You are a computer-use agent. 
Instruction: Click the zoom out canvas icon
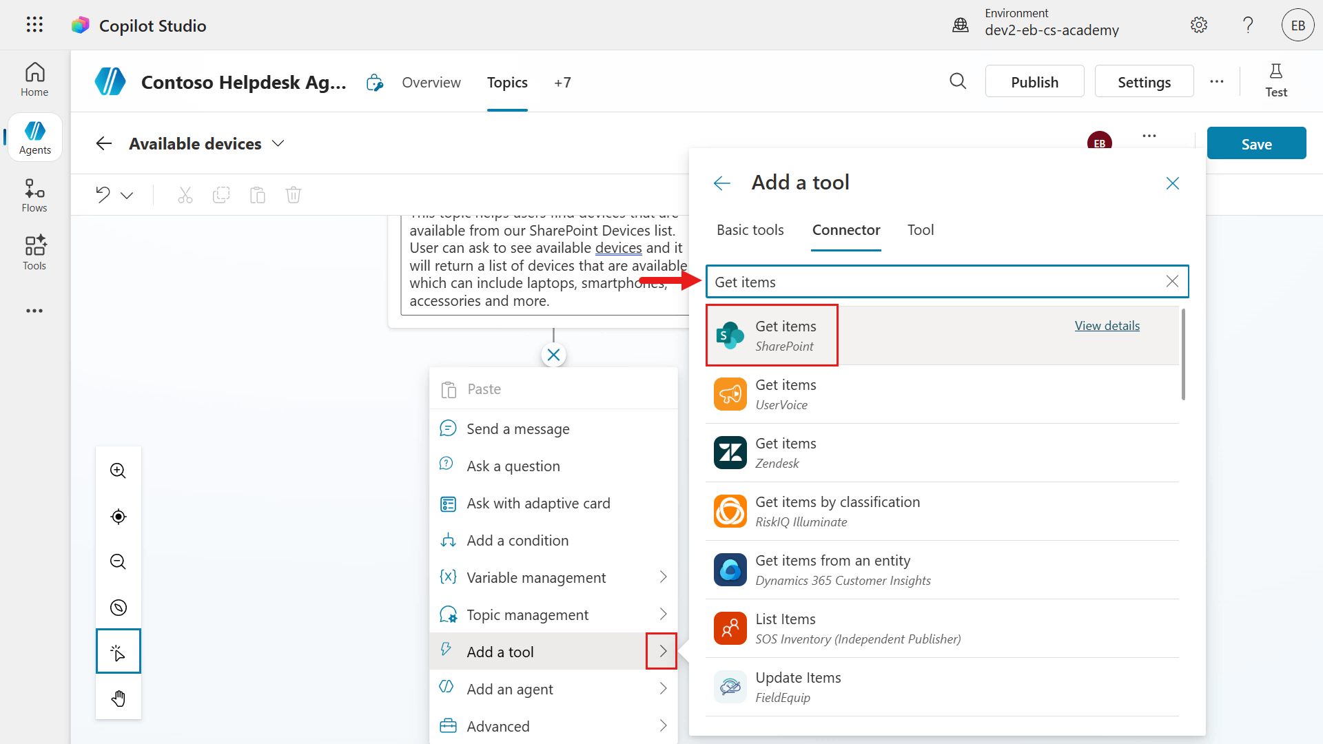(x=119, y=561)
